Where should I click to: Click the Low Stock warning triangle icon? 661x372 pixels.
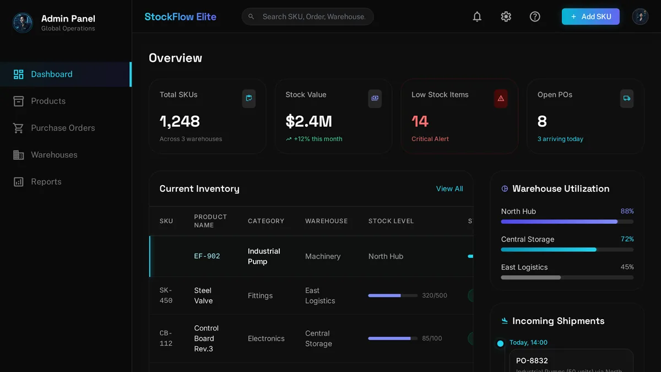click(x=501, y=98)
